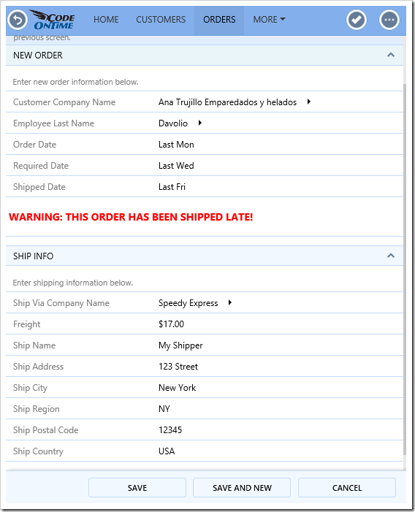This screenshot has height=512, width=415.
Task: Click the SAVE button
Action: [137, 487]
